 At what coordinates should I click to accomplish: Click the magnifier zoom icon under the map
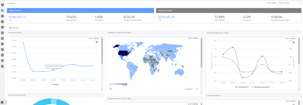111,89
